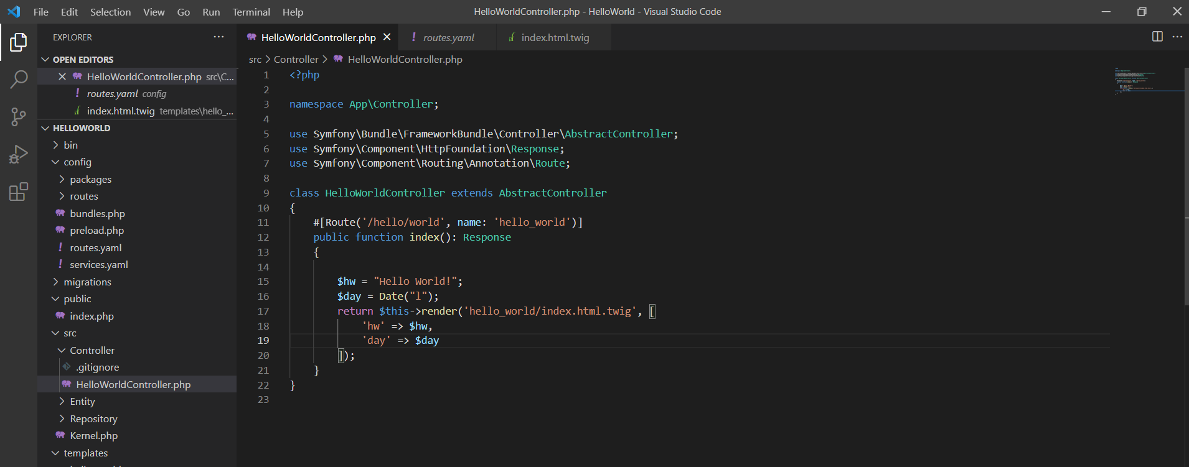Click the Controller breadcrumb segment
The width and height of the screenshot is (1189, 467).
[x=296, y=59]
